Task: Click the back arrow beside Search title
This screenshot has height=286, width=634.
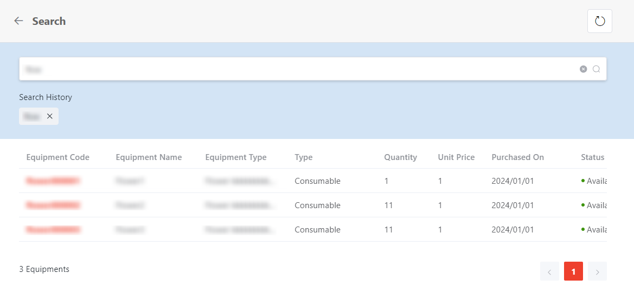Action: point(18,21)
